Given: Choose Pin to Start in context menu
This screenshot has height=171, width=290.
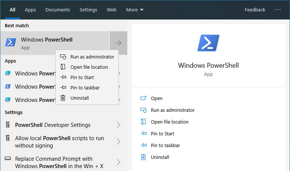Looking at the screenshot, I should (x=87, y=77).
